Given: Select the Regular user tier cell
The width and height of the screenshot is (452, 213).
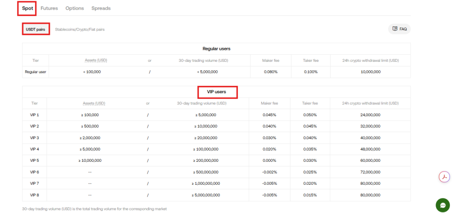Looking at the screenshot, I should click(x=35, y=72).
